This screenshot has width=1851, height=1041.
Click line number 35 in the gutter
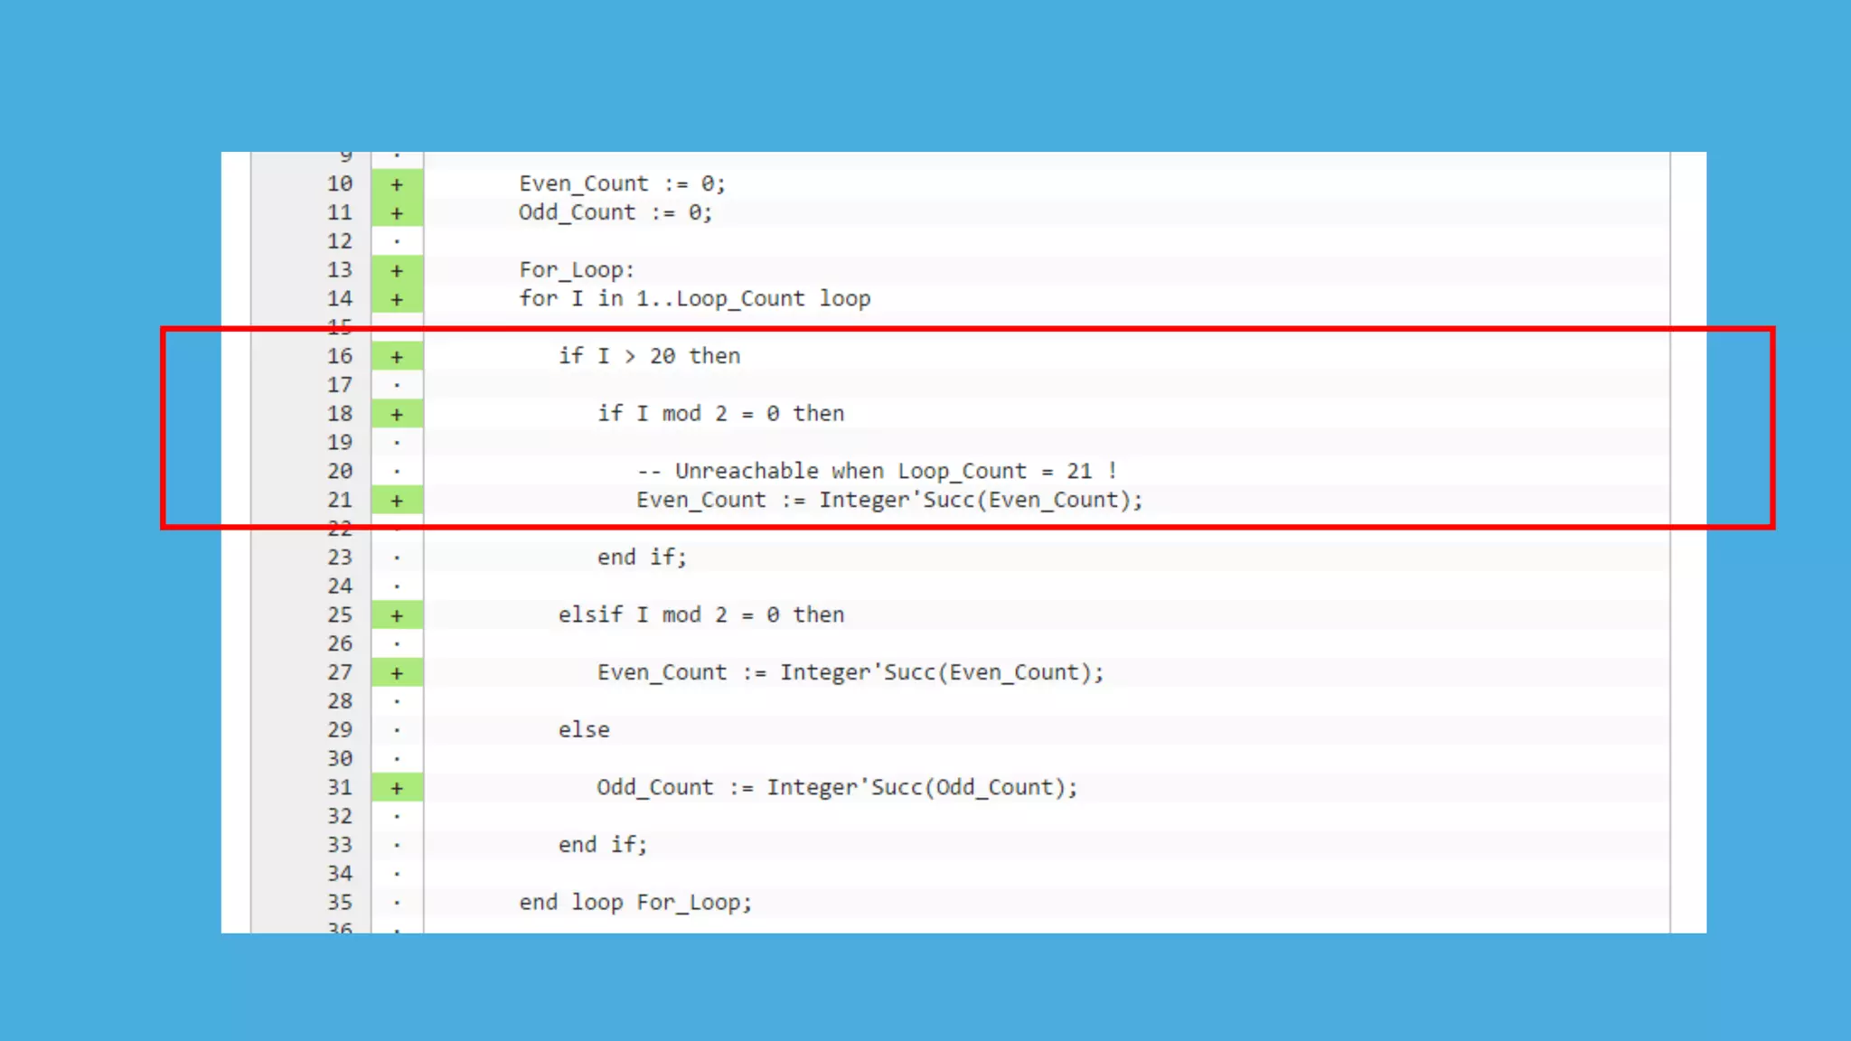point(340,903)
